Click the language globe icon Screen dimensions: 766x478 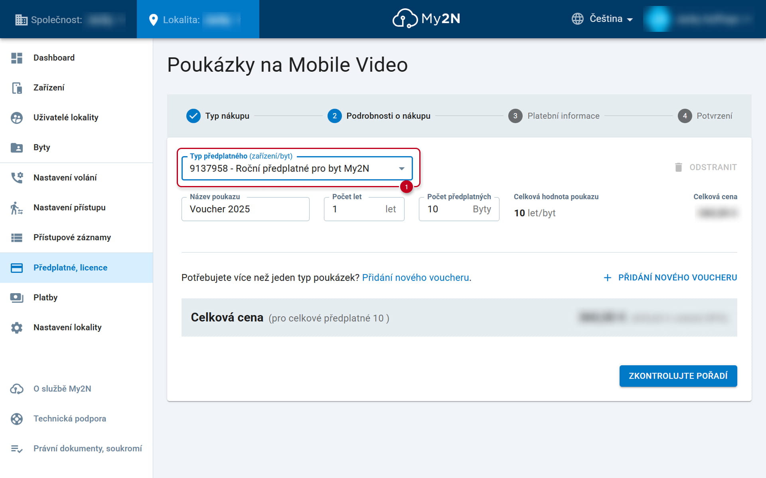(x=577, y=19)
